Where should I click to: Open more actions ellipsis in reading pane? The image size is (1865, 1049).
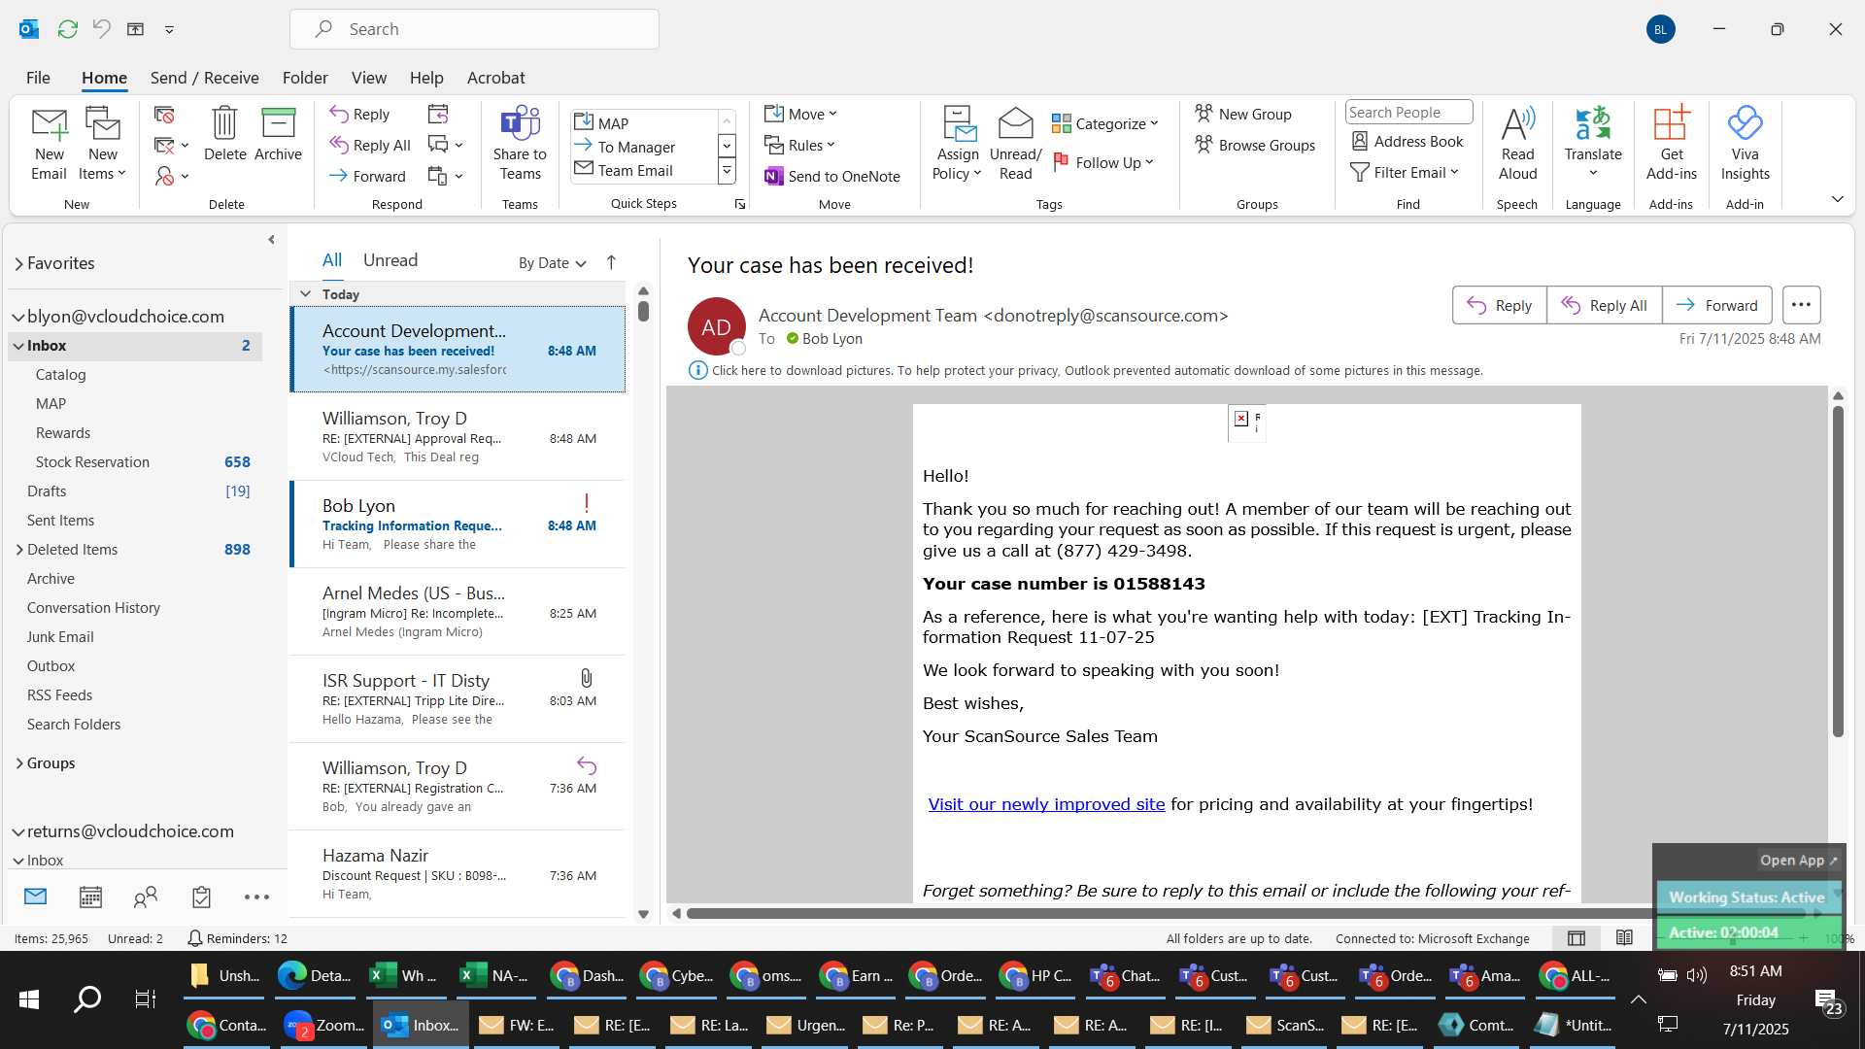[1801, 305]
